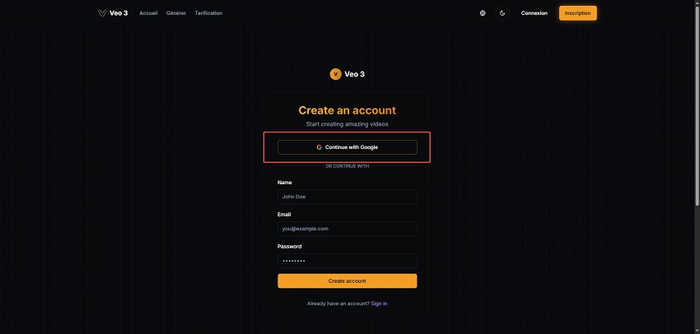Click the Veo 3 logo in navbar
Screen dimensions: 700x334
(x=113, y=13)
